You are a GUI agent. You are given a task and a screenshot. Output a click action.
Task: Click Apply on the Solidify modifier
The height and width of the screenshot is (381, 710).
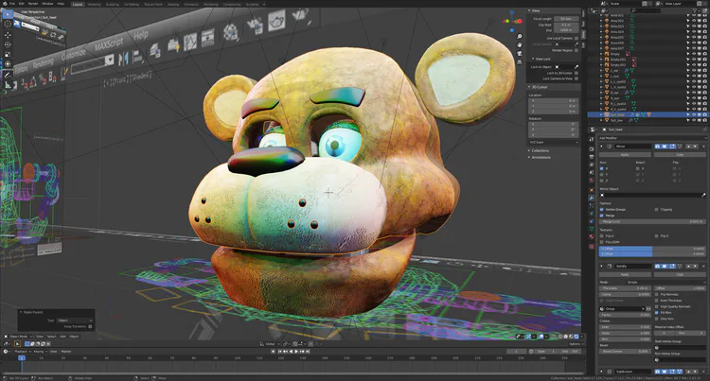pyautogui.click(x=625, y=274)
